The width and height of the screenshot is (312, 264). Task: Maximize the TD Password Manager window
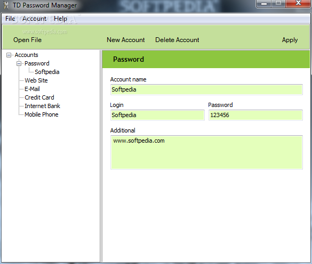coord(278,4)
